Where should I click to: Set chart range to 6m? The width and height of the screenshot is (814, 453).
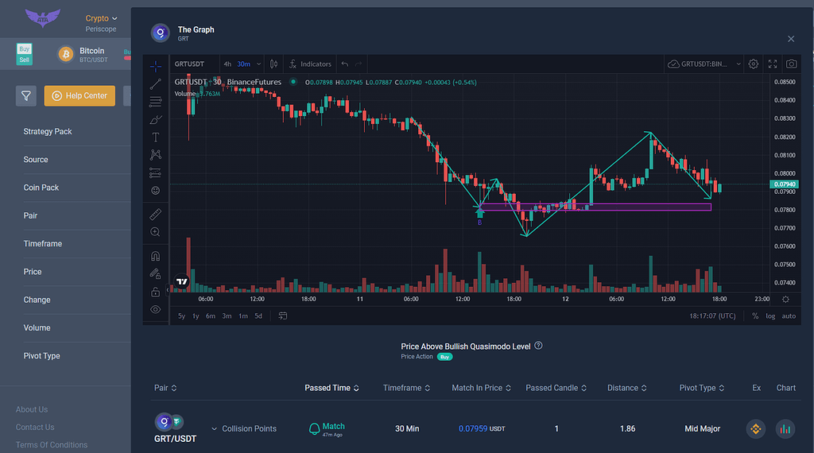point(210,316)
